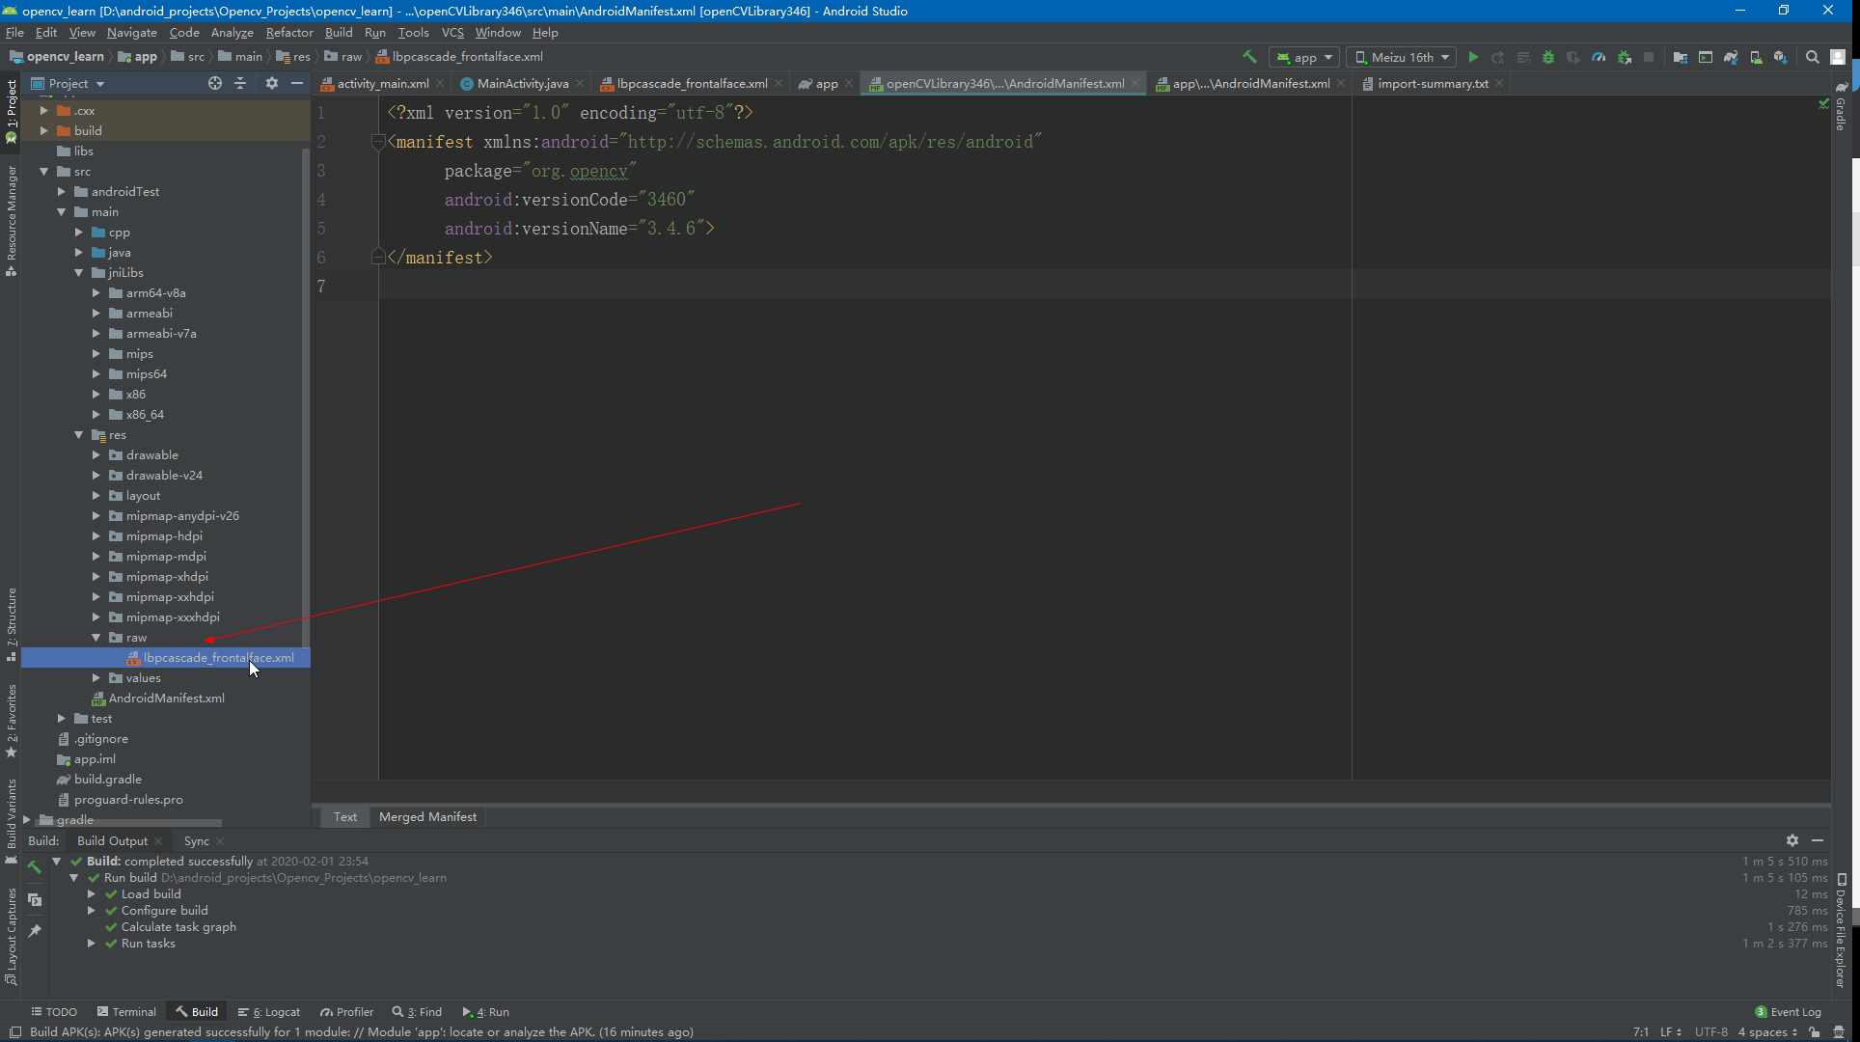Open the Android Profiler gauge icon
Screen dimensions: 1860x1042
tap(1599, 57)
